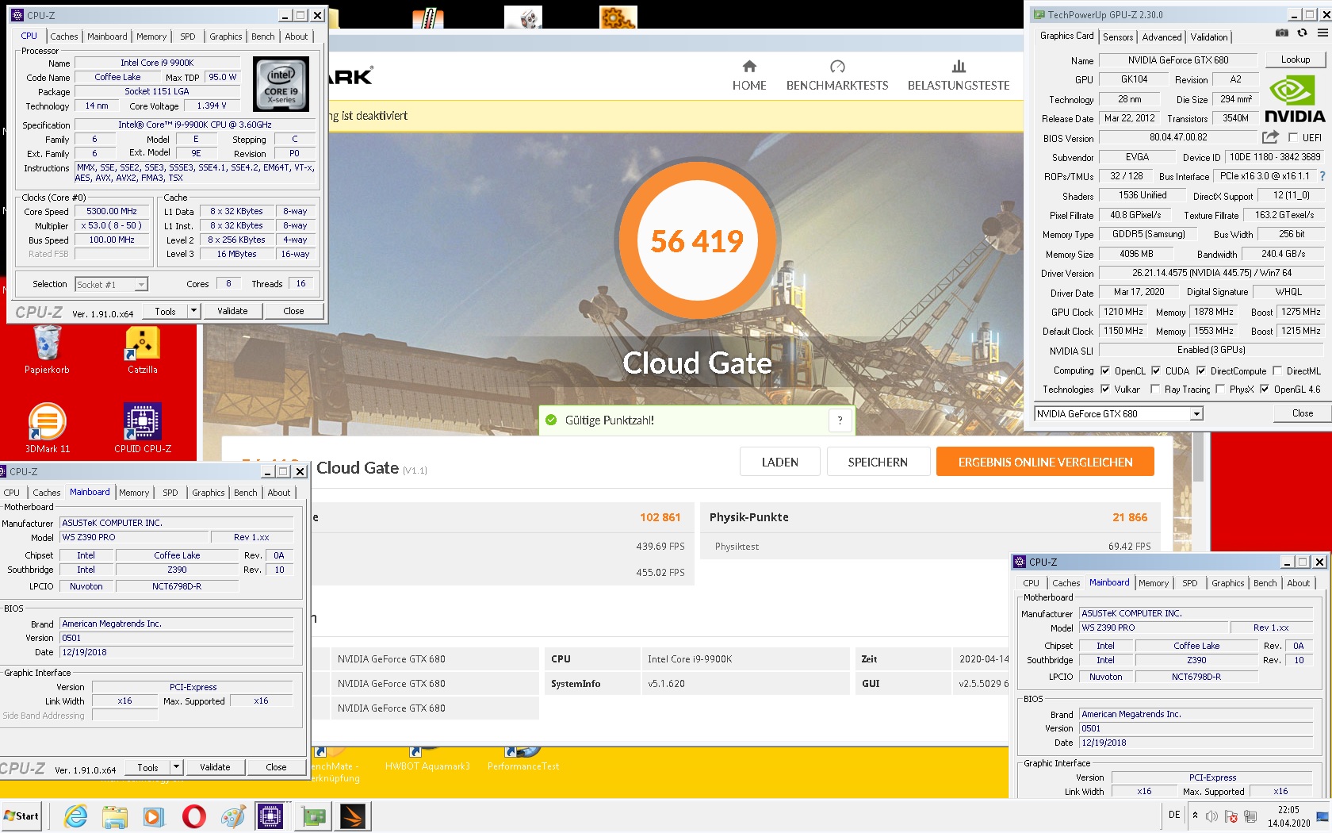1332x833 pixels.
Task: Click the SPEICHERN button
Action: [878, 462]
